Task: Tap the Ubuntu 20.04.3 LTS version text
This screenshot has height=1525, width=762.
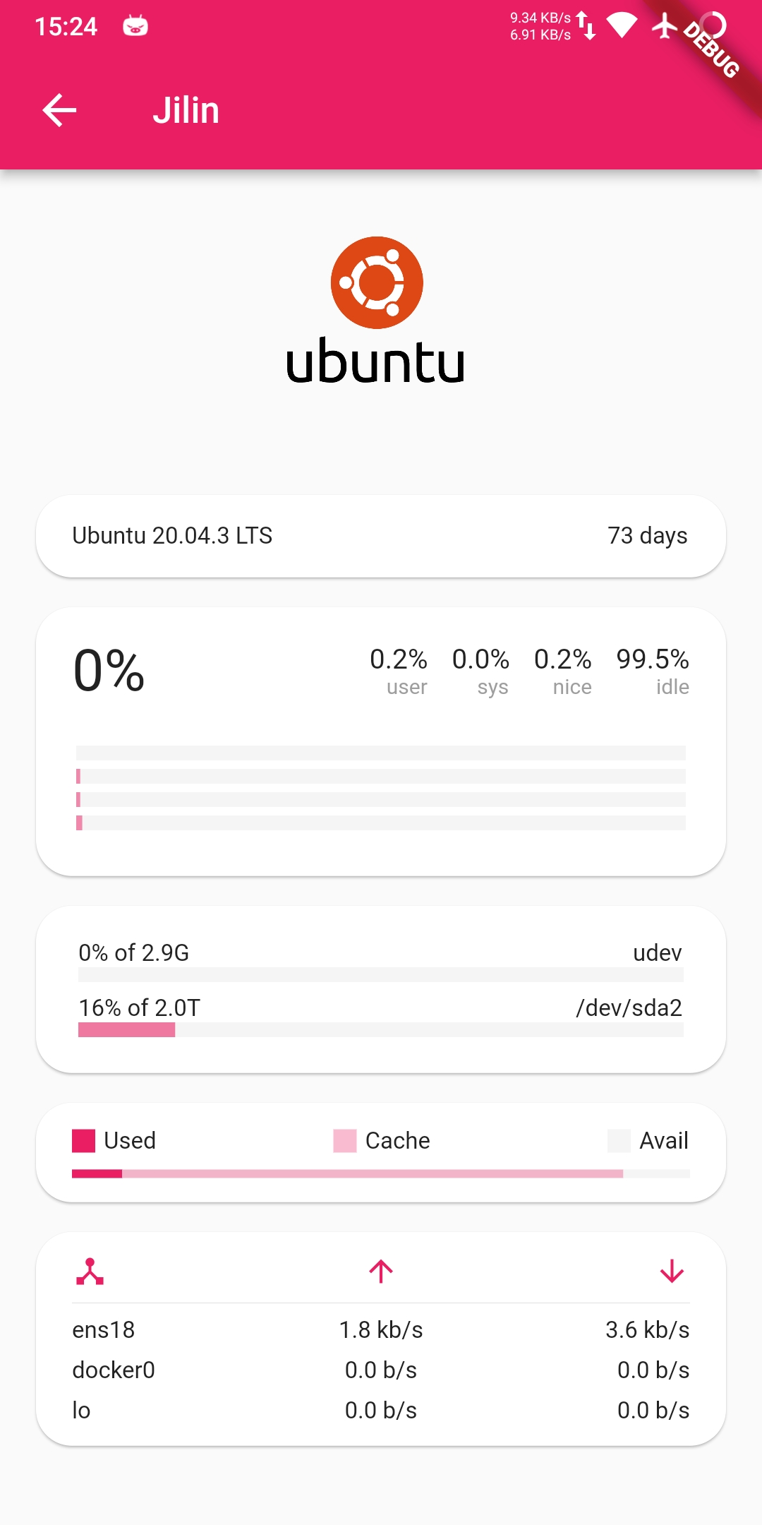Action: (x=172, y=536)
